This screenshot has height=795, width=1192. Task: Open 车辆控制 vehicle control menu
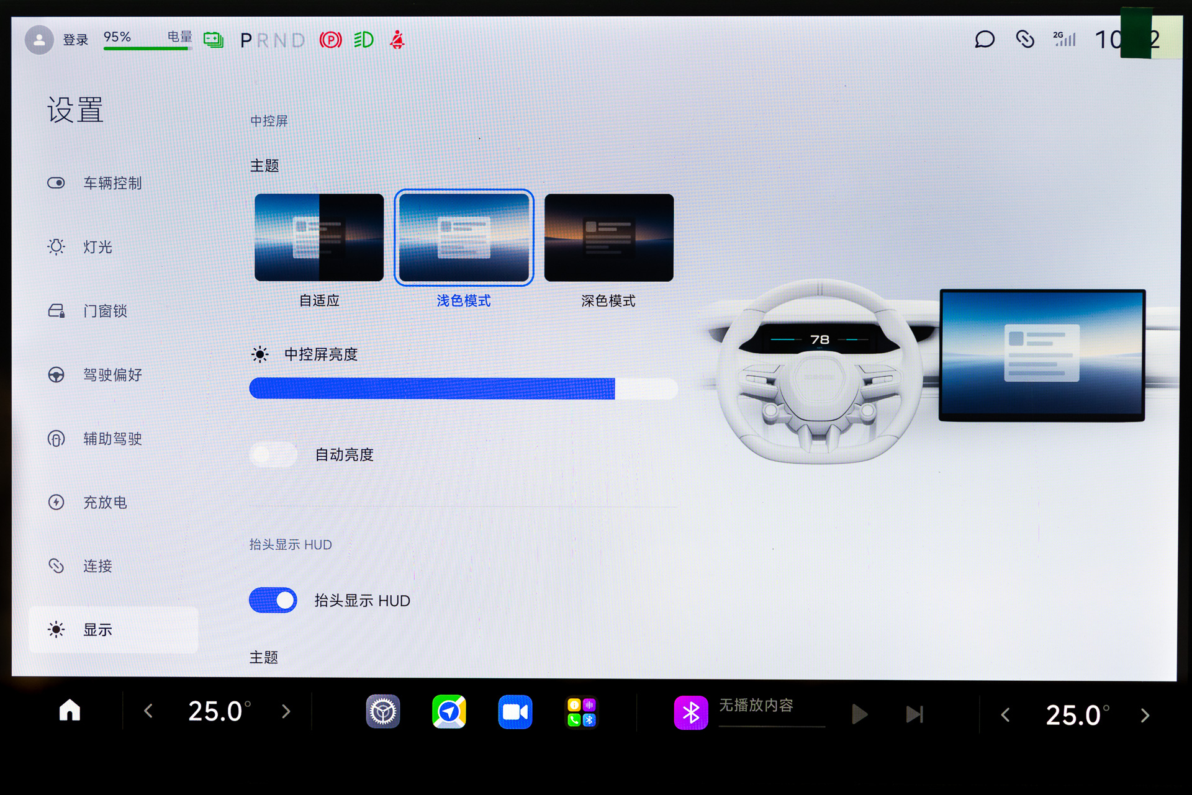click(112, 183)
